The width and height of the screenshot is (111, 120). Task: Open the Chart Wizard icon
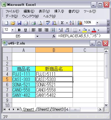click(x=80, y=23)
